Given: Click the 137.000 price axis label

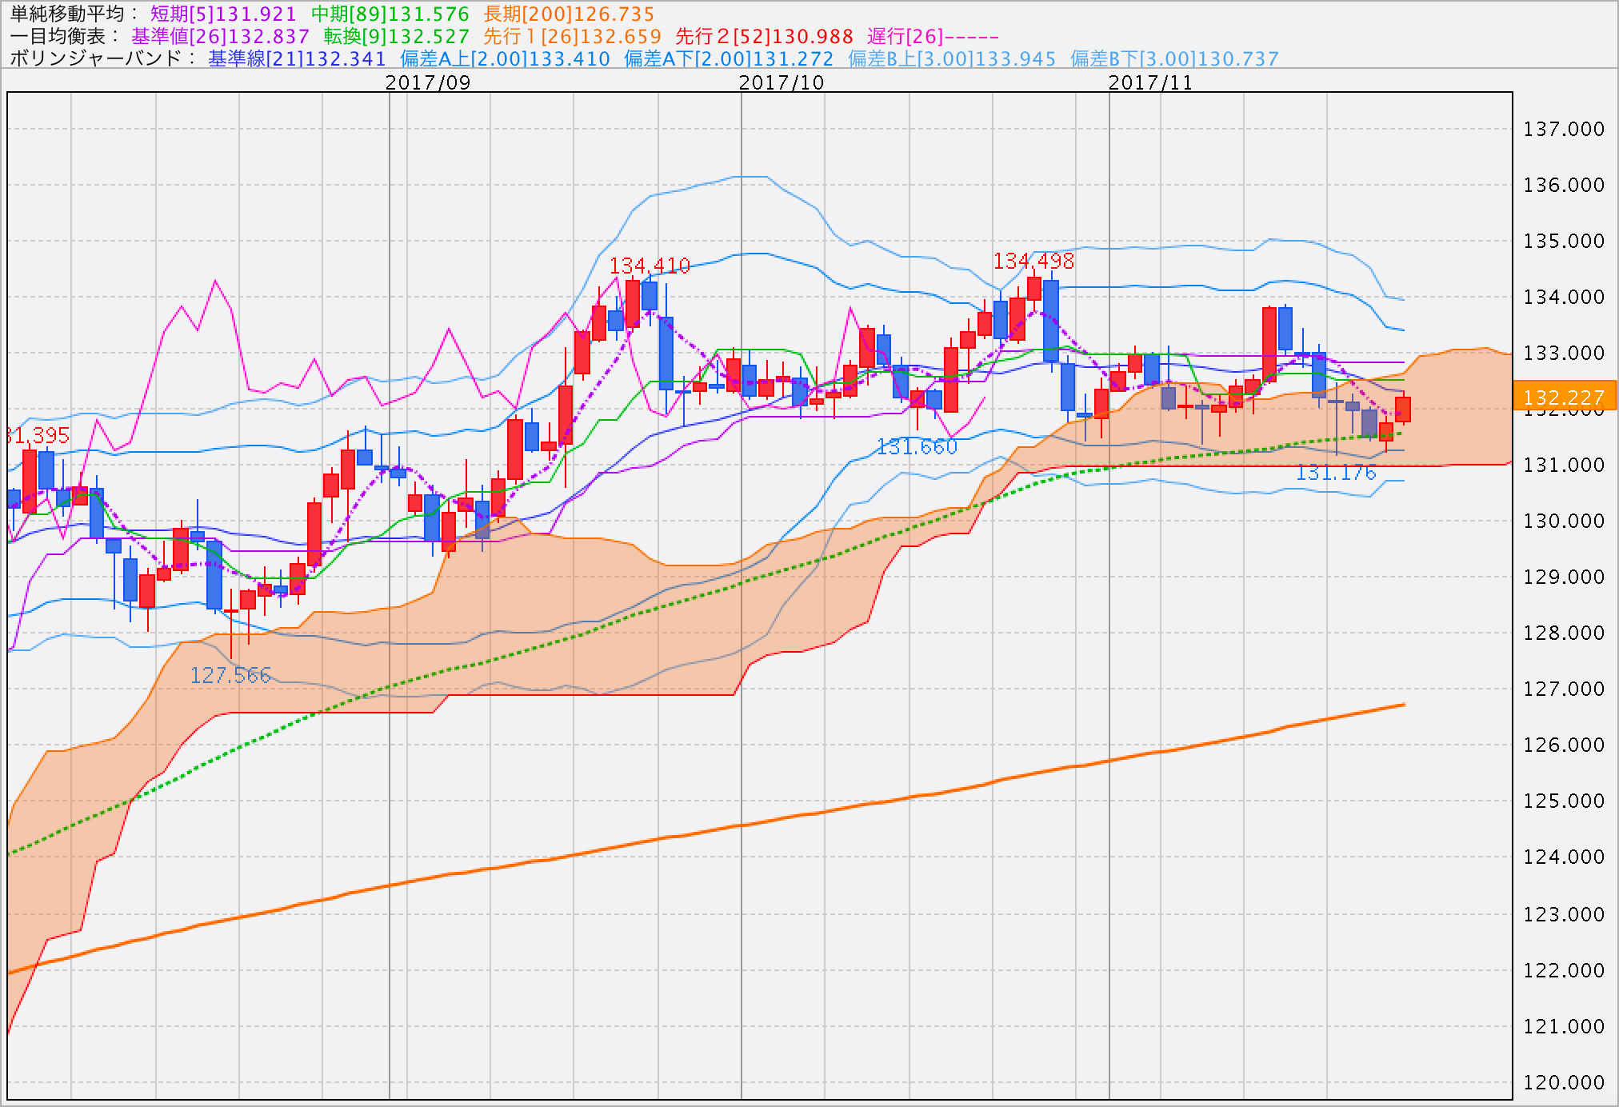Looking at the screenshot, I should 1564,129.
